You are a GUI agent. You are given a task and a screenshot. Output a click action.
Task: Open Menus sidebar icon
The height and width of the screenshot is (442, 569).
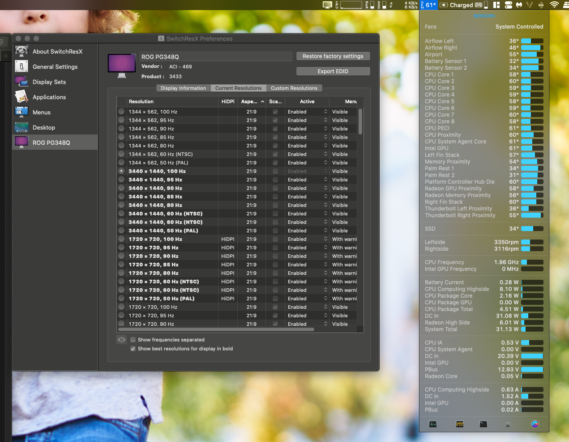coord(21,112)
